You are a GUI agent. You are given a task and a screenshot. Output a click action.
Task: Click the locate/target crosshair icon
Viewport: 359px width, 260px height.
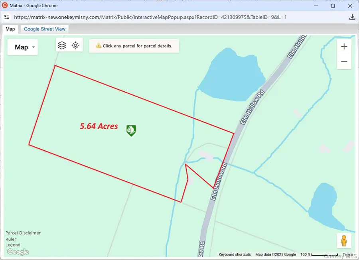coord(75,45)
